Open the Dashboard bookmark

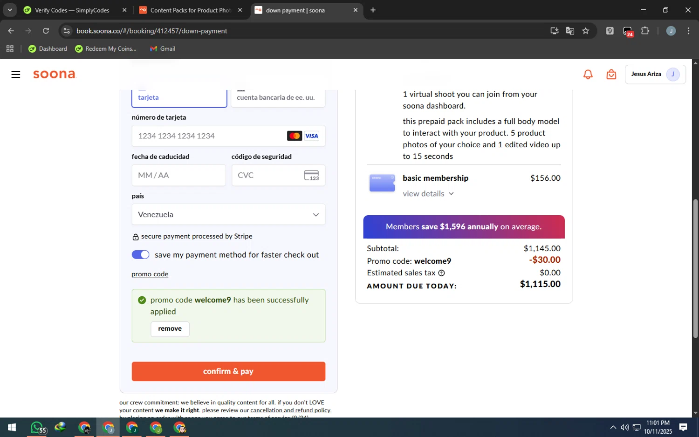48,48
